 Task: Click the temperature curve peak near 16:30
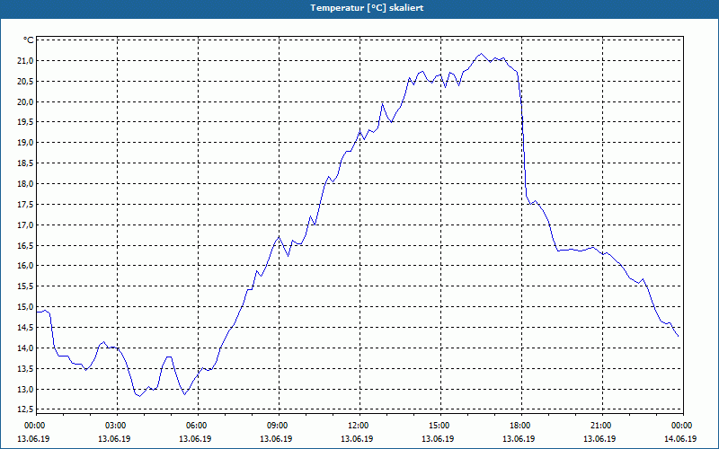(481, 54)
